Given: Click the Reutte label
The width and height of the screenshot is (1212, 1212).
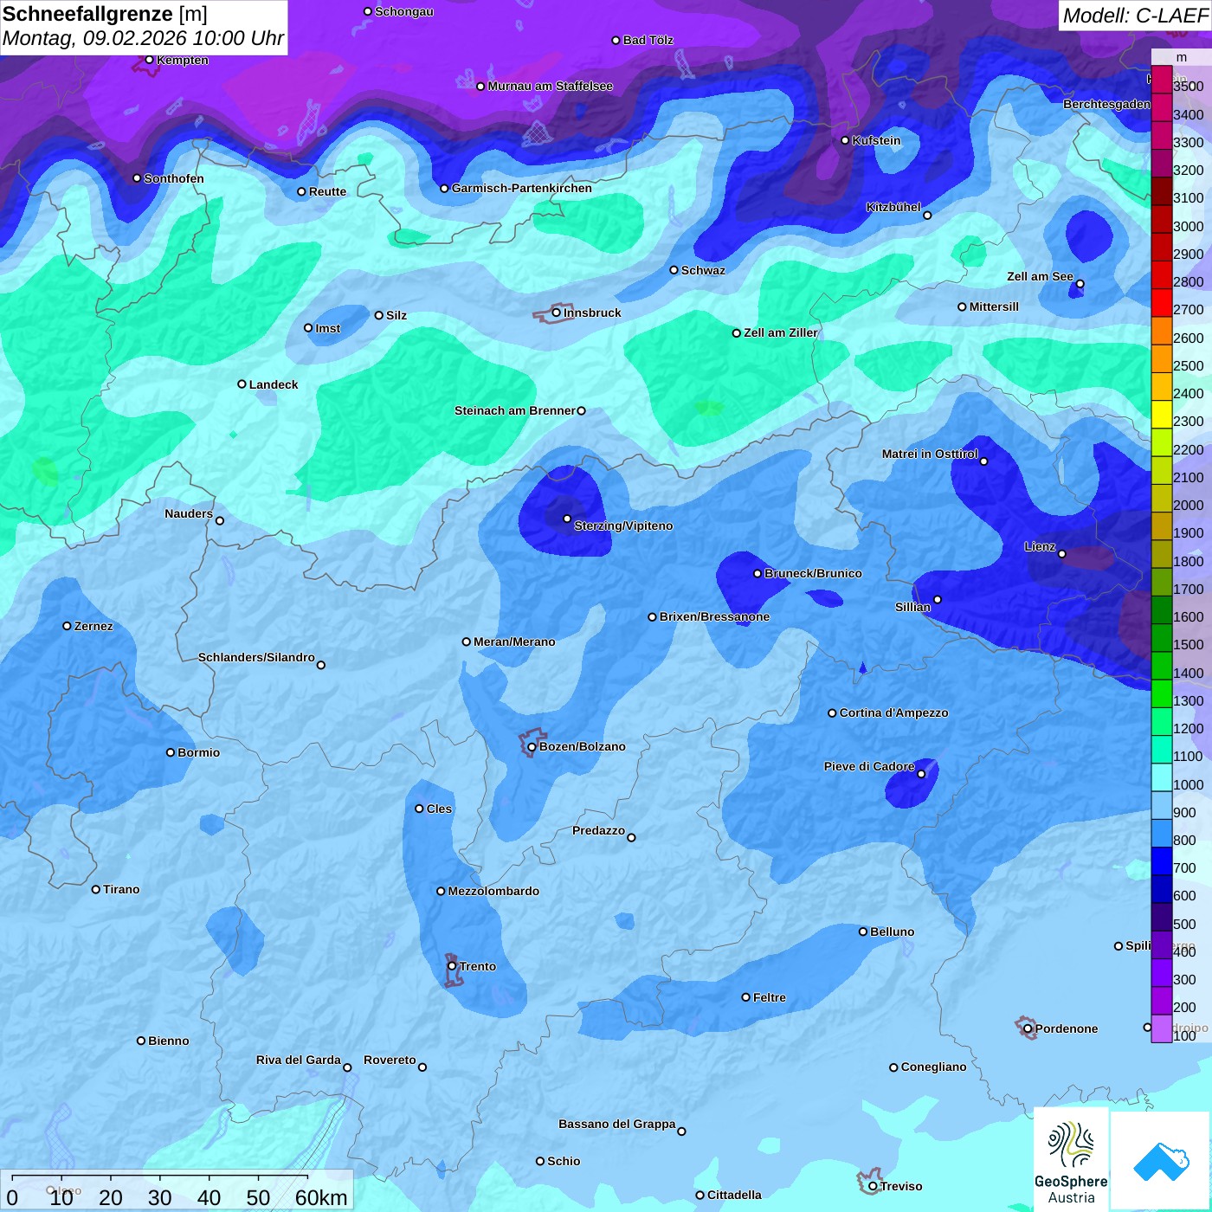Looking at the screenshot, I should (x=327, y=191).
